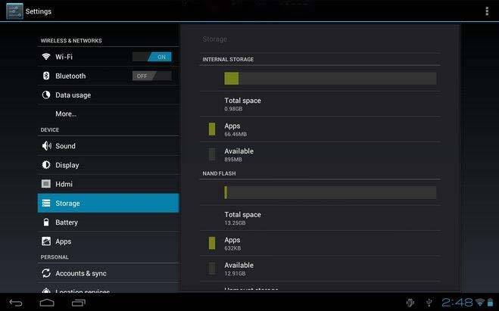Select Total space 0.98GB row

click(x=320, y=104)
